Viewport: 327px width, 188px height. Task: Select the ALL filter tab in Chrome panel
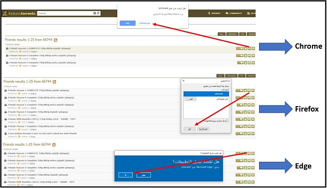[x=222, y=34]
